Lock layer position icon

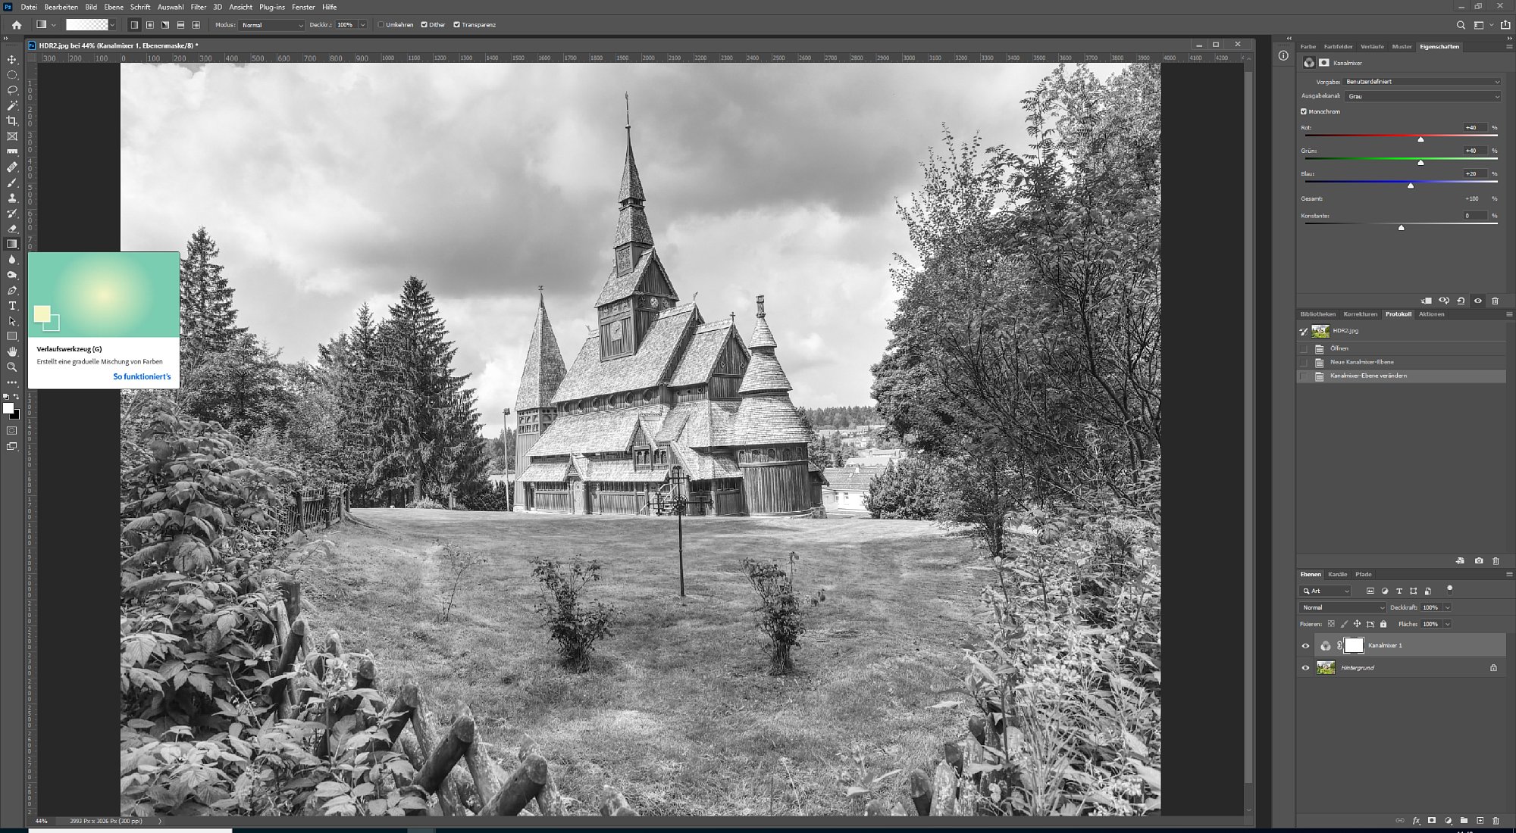coord(1357,624)
